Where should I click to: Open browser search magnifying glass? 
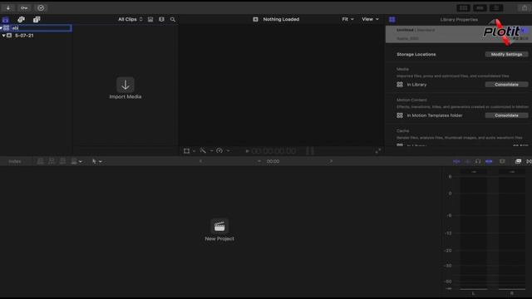pyautogui.click(x=173, y=19)
